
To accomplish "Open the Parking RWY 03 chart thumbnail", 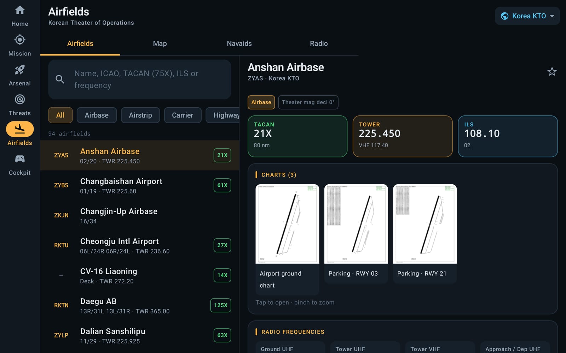I will [x=356, y=234].
